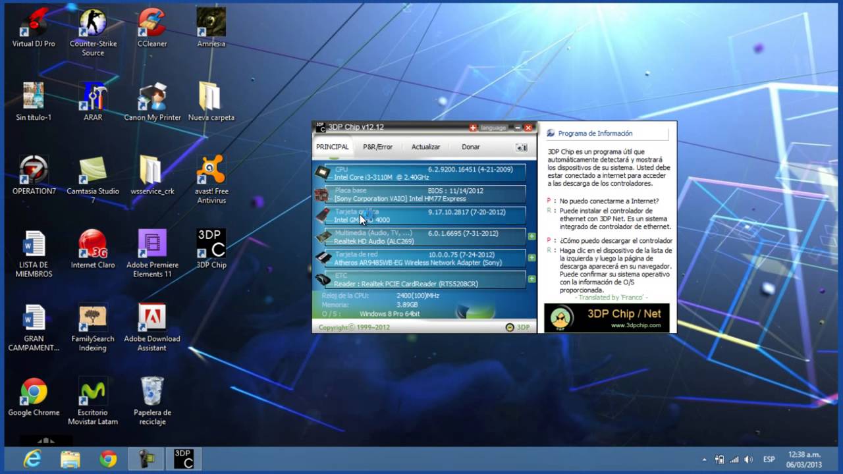Click the network card (Tarjeta de red) icon
Viewport: 843px width, 474px height.
(322, 257)
